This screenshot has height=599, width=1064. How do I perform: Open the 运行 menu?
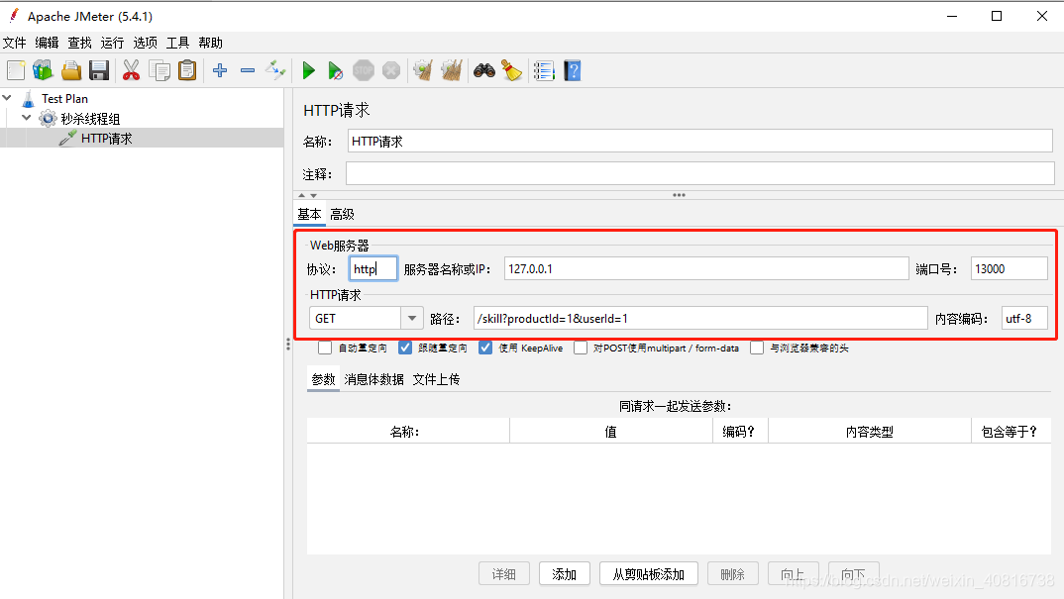112,43
